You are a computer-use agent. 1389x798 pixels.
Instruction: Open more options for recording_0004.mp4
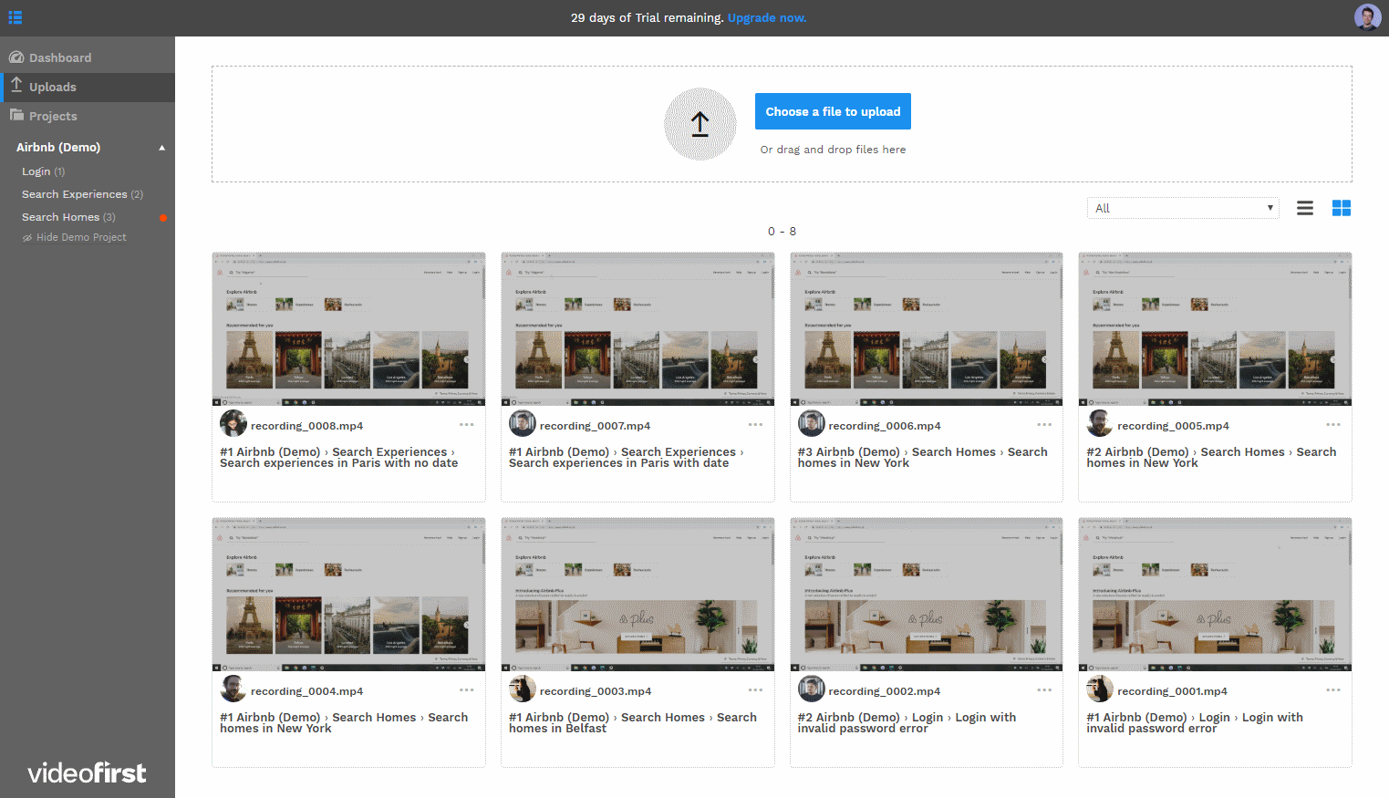[466, 690]
